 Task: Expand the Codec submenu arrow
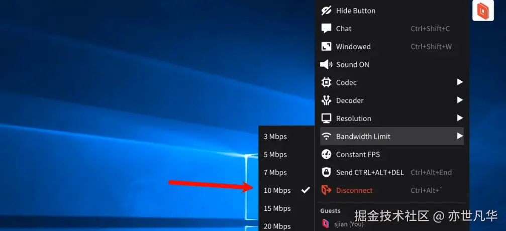tap(460, 82)
